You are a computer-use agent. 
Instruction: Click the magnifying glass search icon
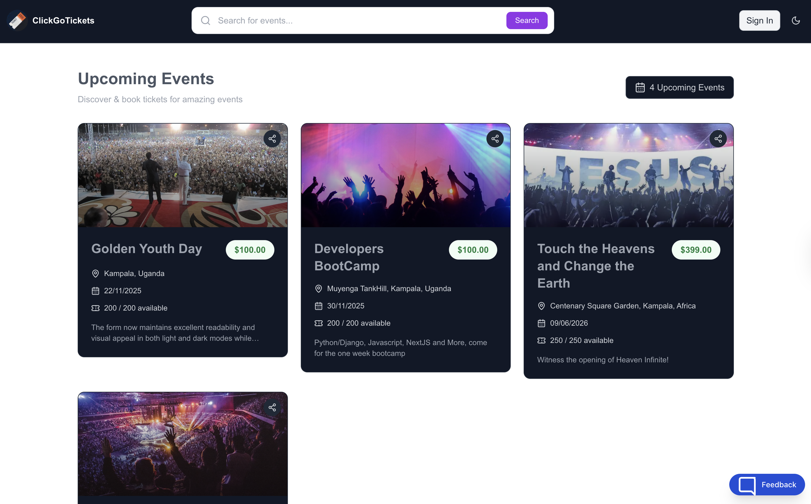tap(206, 20)
